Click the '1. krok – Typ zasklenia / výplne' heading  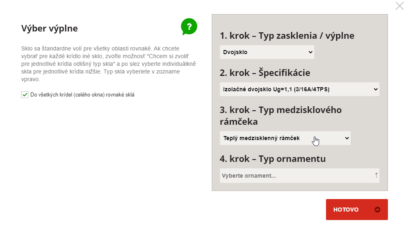[x=287, y=36]
